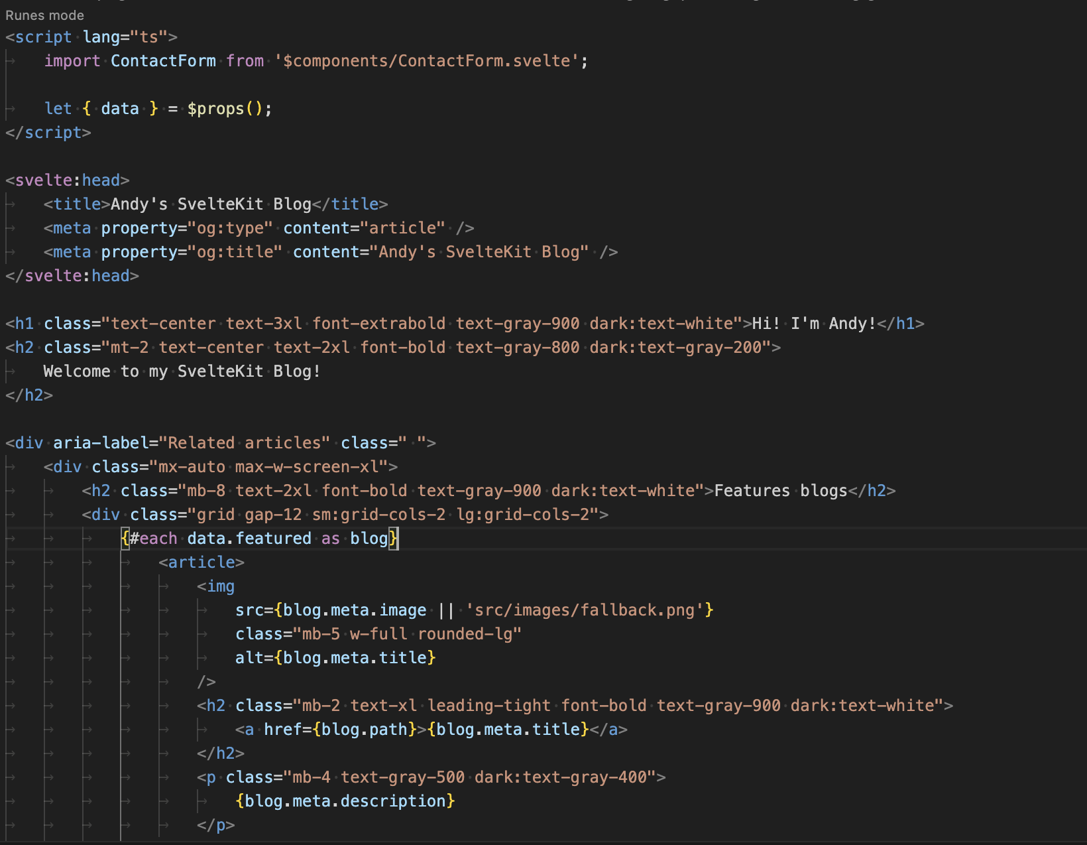The image size is (1087, 845).
Task: Click the opening 'svelte:head' tag
Action: 67,180
